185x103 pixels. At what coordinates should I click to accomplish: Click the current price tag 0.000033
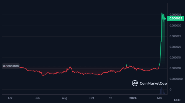176,18
